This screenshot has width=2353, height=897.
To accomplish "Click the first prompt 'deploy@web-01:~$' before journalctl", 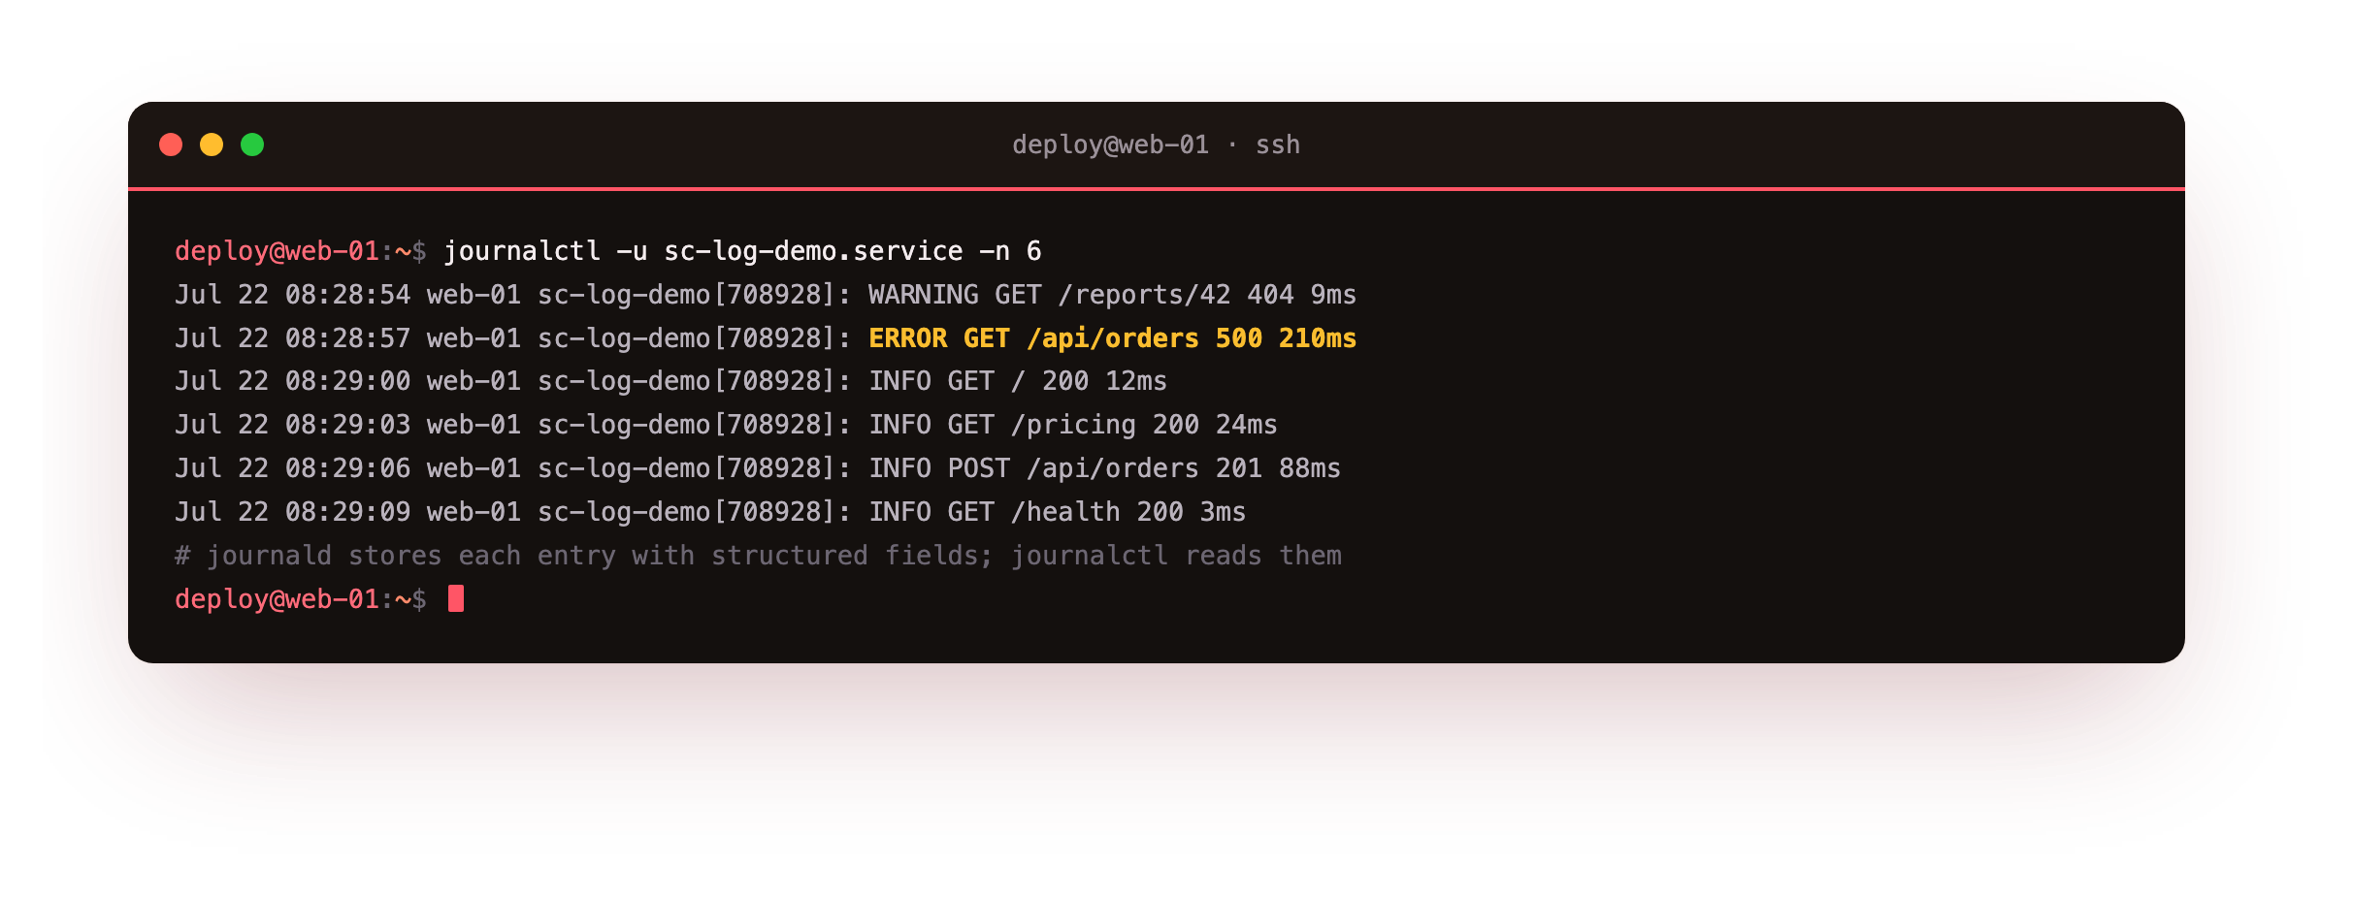I will [300, 251].
